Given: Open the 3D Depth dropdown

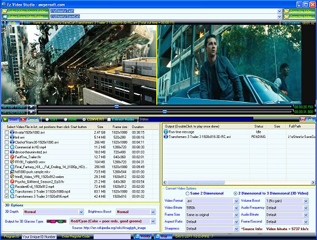Looking at the screenshot, I should (81, 212).
